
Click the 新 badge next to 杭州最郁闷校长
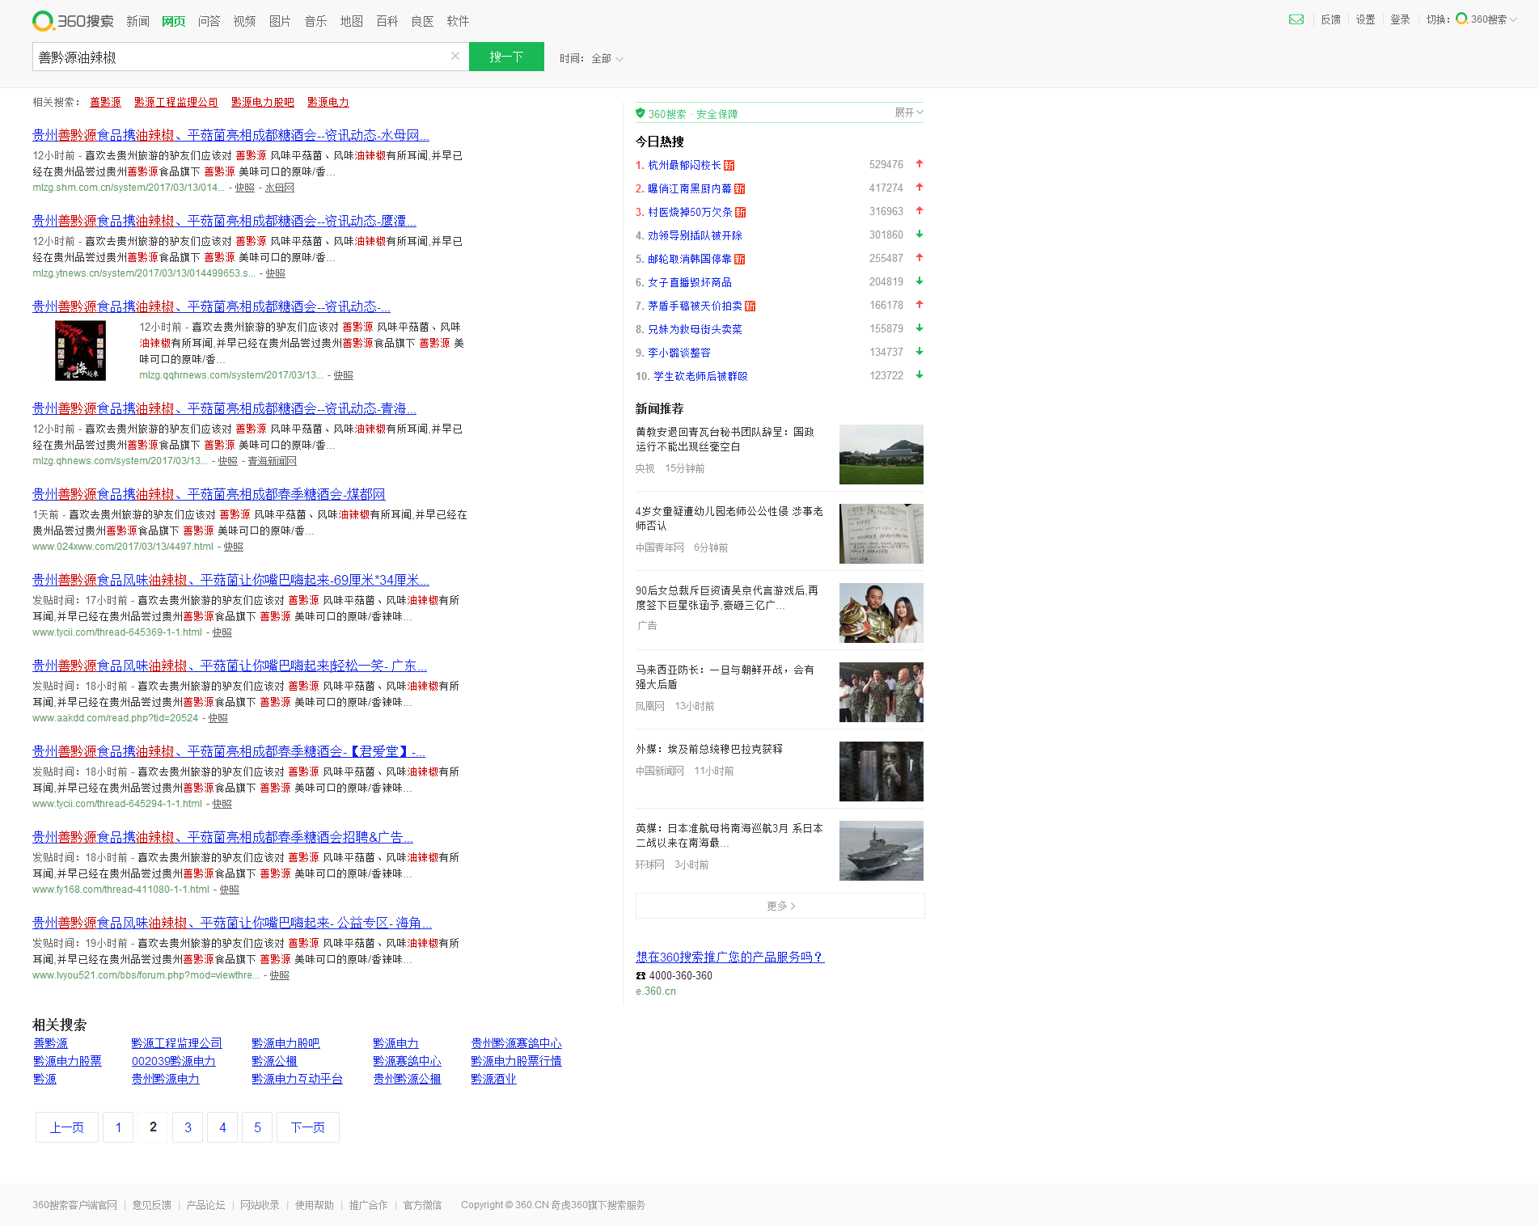pyautogui.click(x=729, y=165)
